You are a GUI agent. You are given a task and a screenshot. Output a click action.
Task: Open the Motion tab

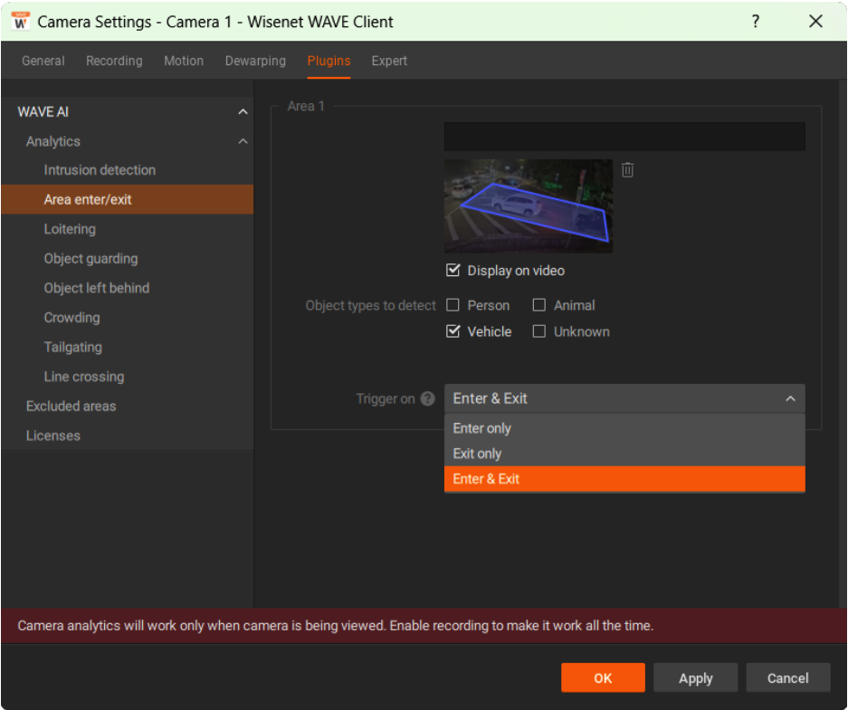tap(184, 61)
